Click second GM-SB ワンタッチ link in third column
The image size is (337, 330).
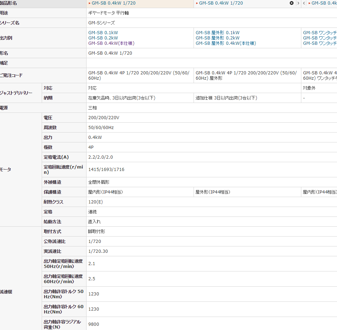[x=319, y=38]
